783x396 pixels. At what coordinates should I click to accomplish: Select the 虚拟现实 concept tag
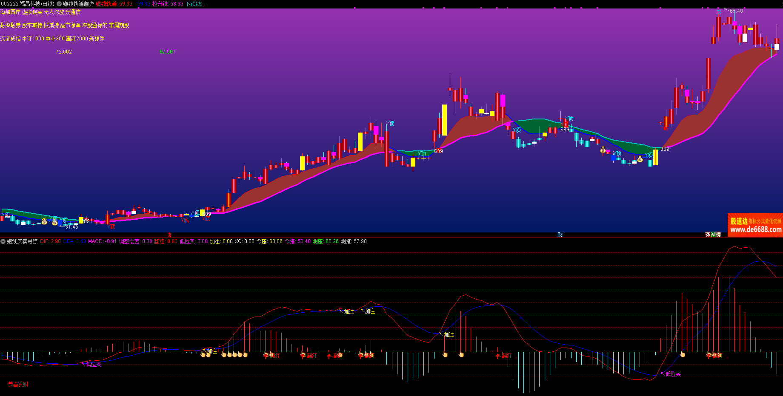pyautogui.click(x=32, y=12)
